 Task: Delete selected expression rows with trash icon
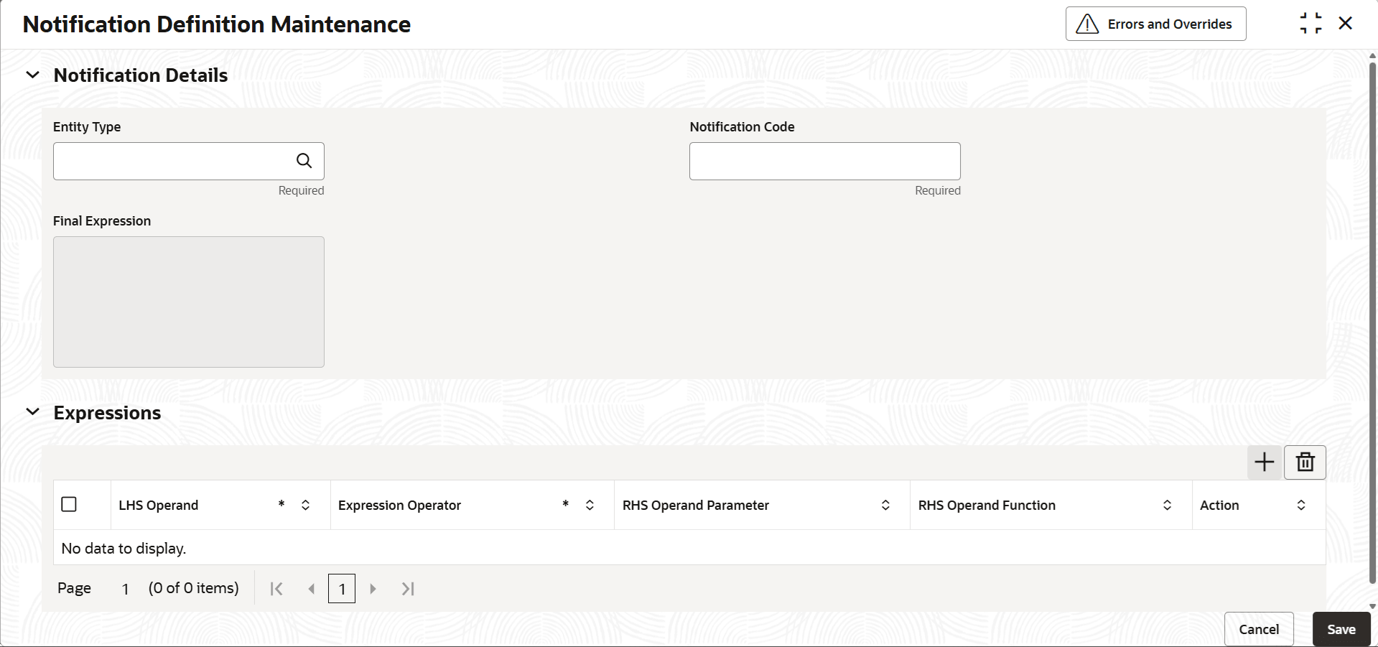point(1305,462)
